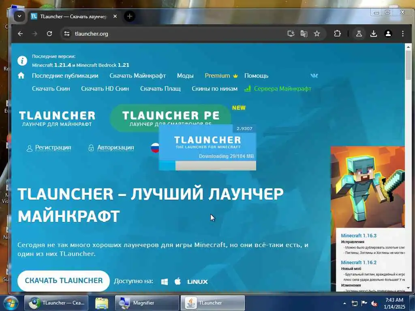Click the TLauncher site logo

point(57,118)
